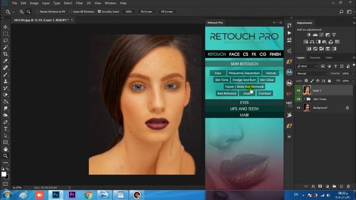Select the Hand tool
Image resolution: width=356 pixels, height=200 pixels.
(6, 149)
